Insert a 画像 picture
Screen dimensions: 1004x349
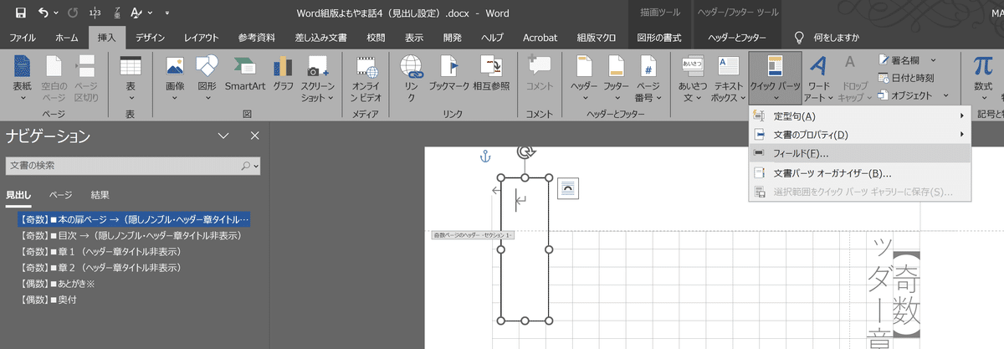175,80
